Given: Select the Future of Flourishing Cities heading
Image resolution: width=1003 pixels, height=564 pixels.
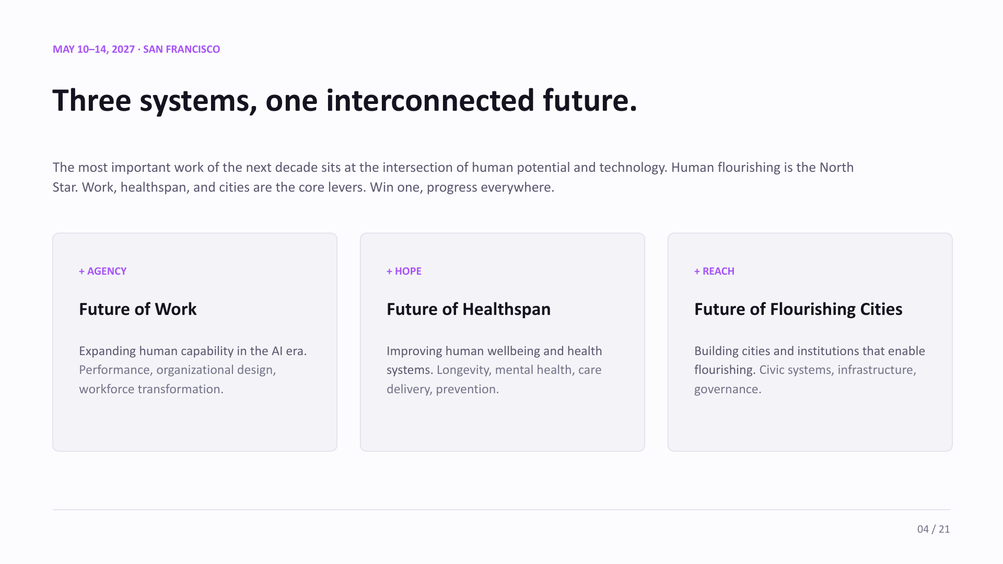Looking at the screenshot, I should point(798,309).
